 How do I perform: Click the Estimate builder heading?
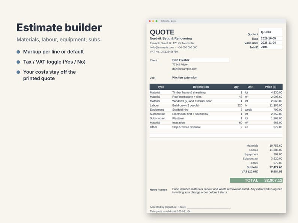click(59, 28)
